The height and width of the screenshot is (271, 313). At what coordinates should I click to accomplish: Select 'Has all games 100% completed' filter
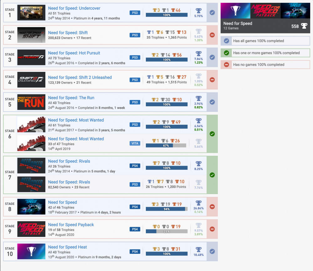click(265, 41)
